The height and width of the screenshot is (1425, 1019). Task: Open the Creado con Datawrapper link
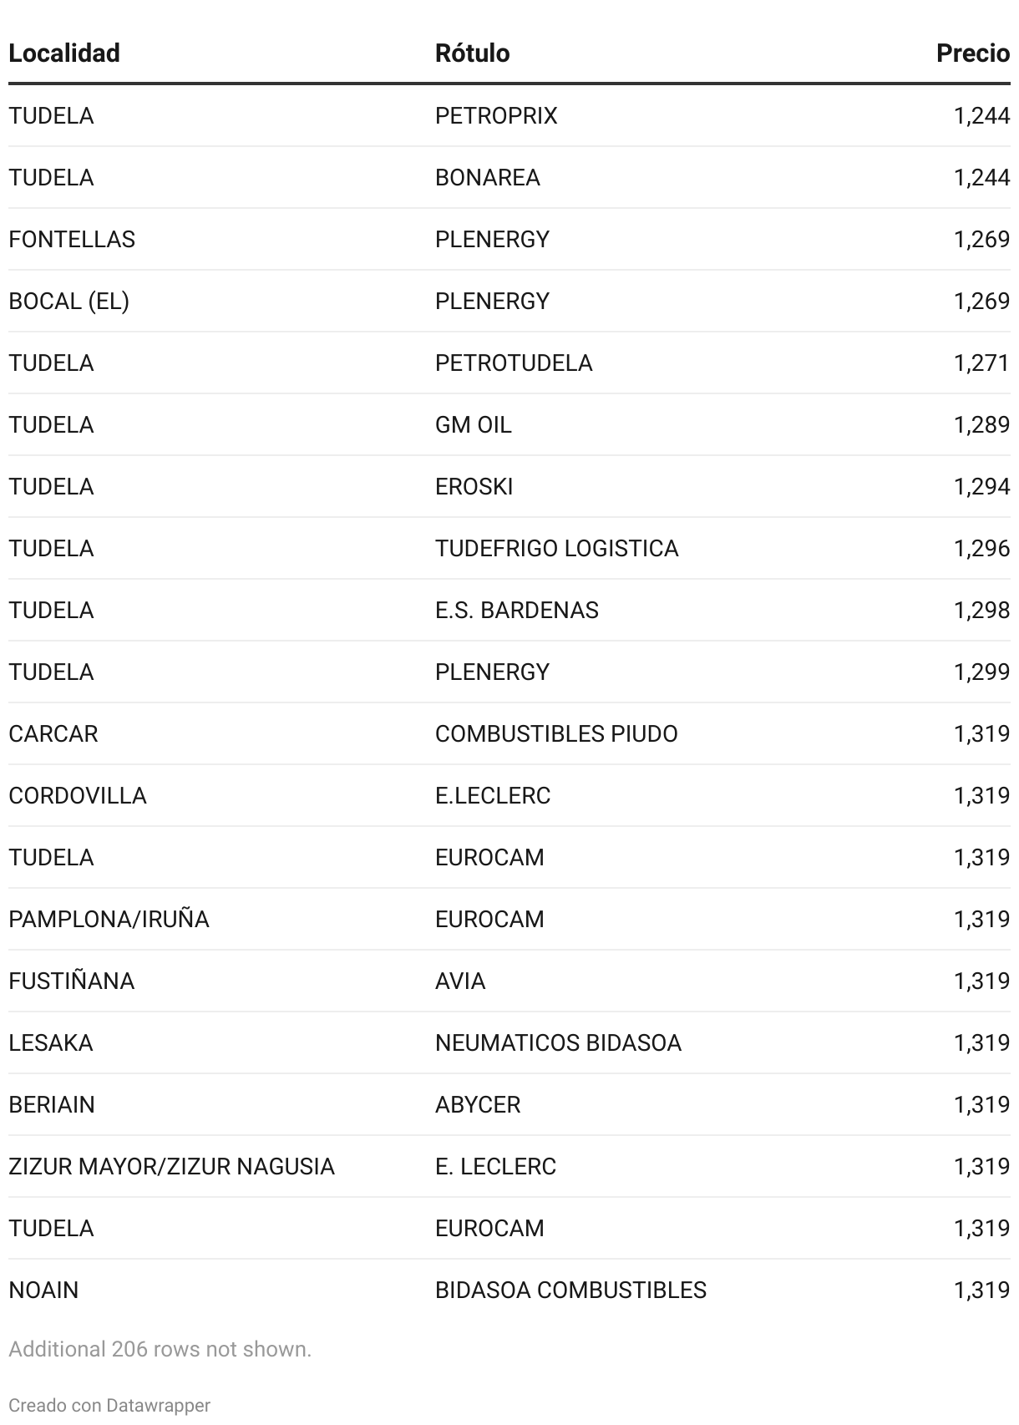[x=109, y=1405]
